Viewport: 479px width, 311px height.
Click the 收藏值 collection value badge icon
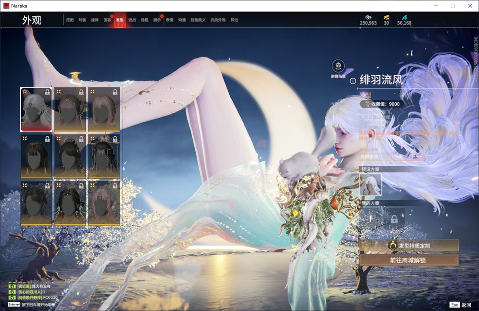click(x=367, y=104)
